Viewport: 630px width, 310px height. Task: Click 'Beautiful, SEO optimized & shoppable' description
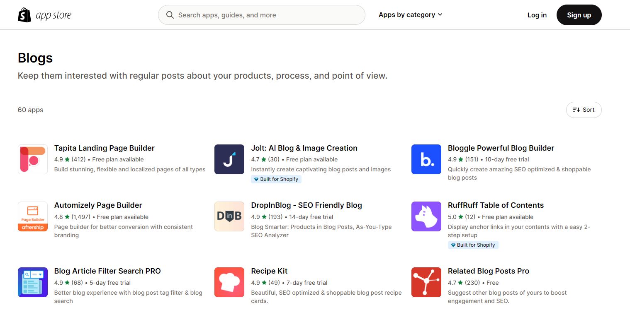pyautogui.click(x=326, y=297)
